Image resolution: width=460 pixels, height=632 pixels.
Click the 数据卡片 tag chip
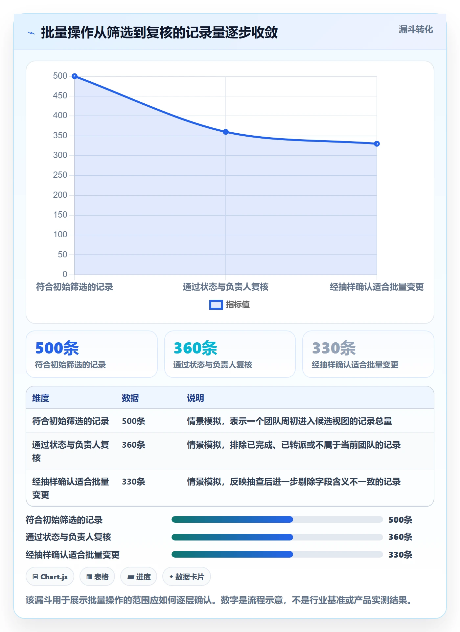187,577
